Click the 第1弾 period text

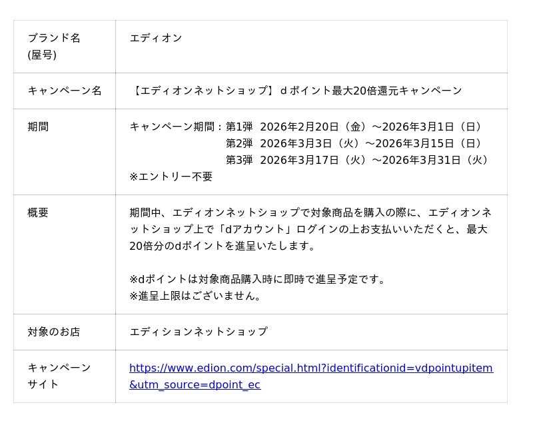tap(239, 127)
